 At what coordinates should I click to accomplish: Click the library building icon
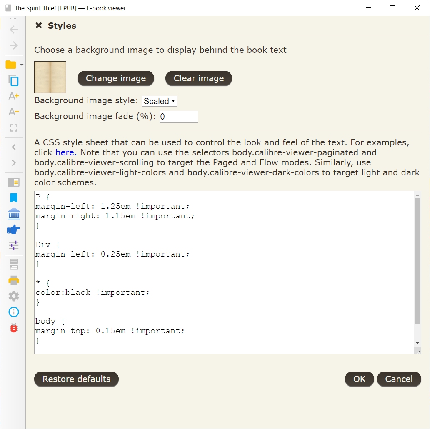point(14,214)
